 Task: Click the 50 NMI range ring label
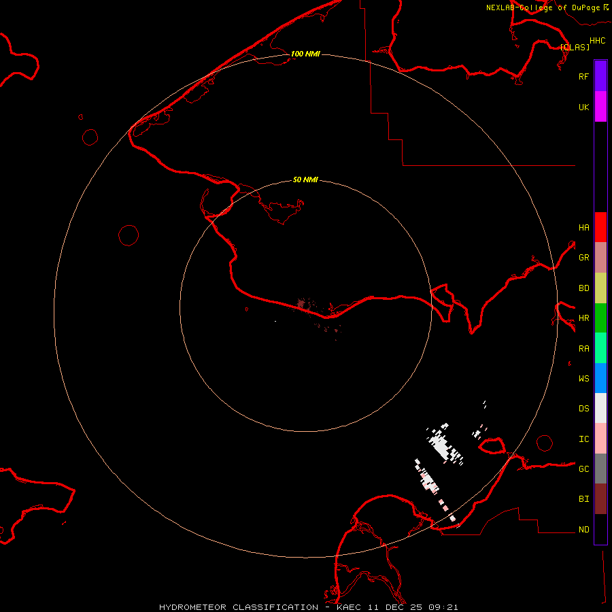click(x=305, y=180)
